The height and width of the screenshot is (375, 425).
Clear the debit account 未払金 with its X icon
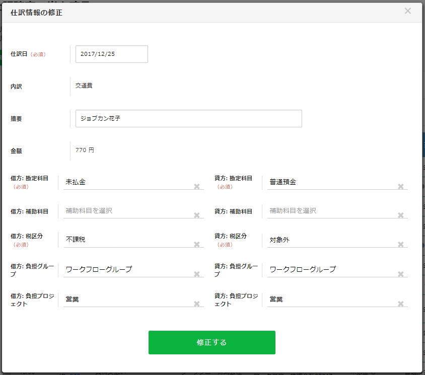[x=197, y=186]
